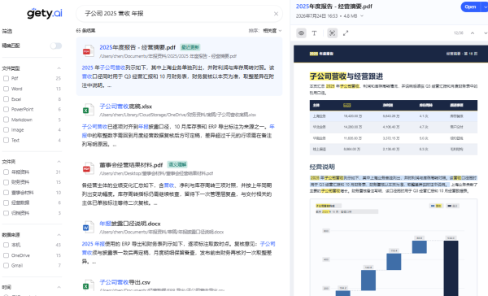Screen dimensions: 488x296
Task: Check the PowerPoint file type filter
Action: [x=6, y=109]
